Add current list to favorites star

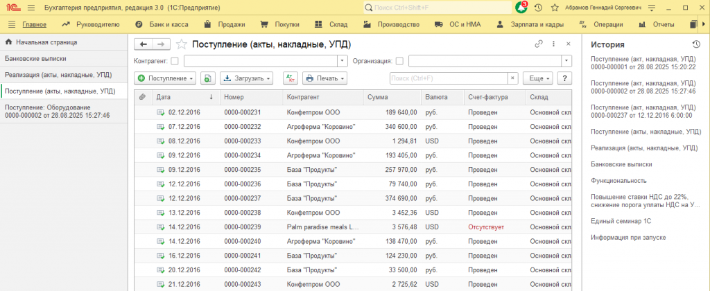pyautogui.click(x=181, y=44)
